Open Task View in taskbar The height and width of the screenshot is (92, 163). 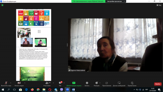14,90
